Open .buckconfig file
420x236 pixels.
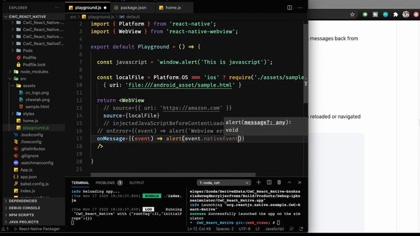point(31,135)
